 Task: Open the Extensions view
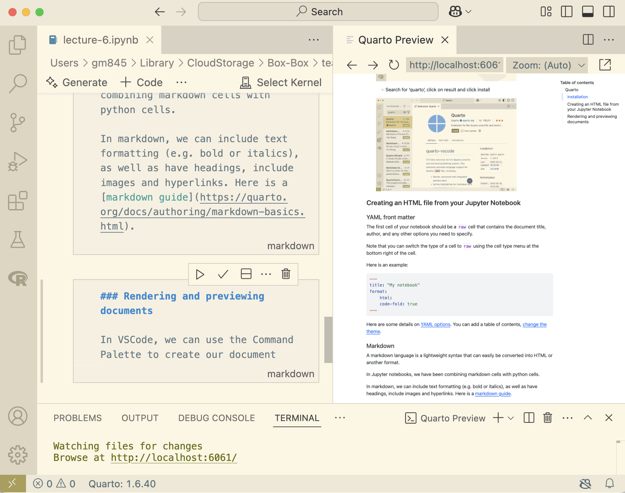[18, 201]
